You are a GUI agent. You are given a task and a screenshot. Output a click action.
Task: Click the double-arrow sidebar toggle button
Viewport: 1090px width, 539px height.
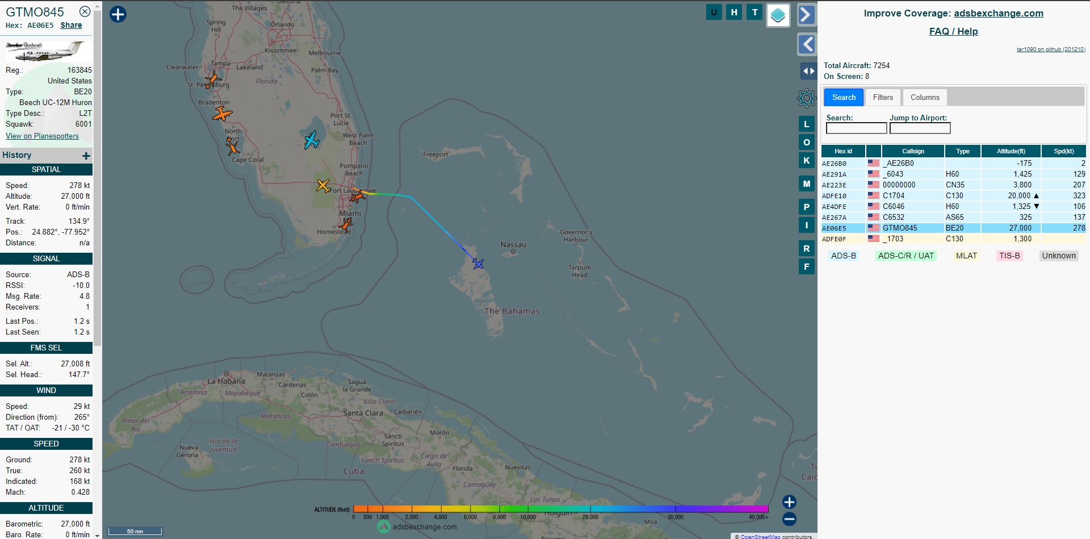coord(808,71)
